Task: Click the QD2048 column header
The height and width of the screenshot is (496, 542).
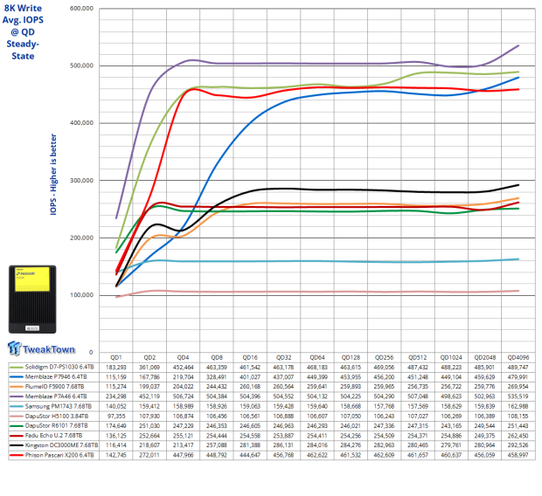Action: [484, 357]
